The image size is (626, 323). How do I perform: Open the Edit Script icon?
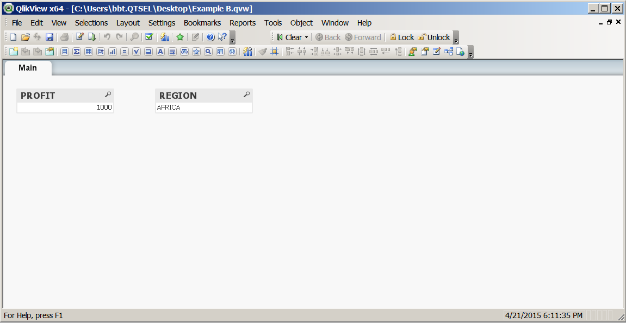(80, 37)
